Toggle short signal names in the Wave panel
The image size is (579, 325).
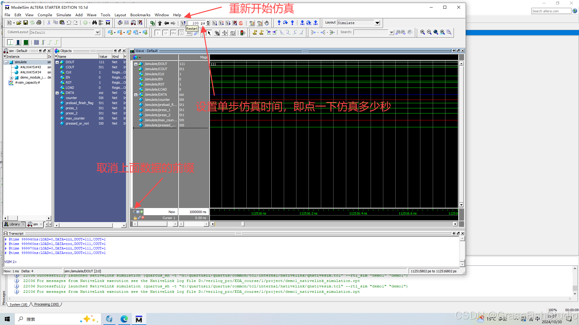[134, 212]
